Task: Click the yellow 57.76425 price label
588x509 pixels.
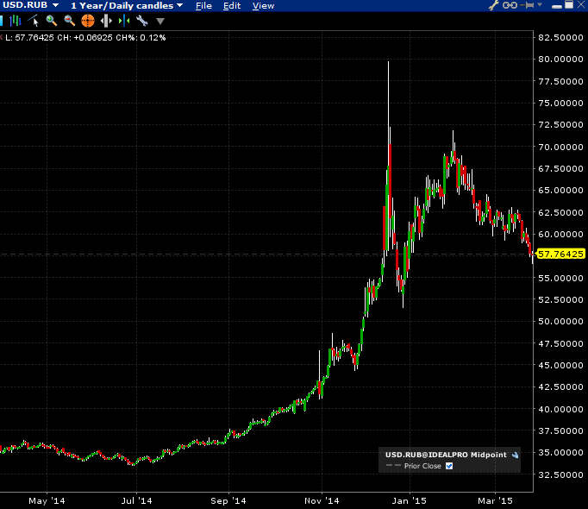Action: [x=560, y=255]
